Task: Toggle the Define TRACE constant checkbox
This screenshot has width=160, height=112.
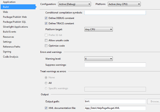Action: coord(46,24)
